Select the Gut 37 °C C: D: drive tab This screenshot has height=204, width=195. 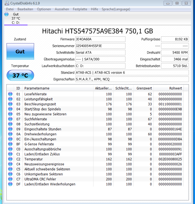pyautogui.click(x=16, y=18)
